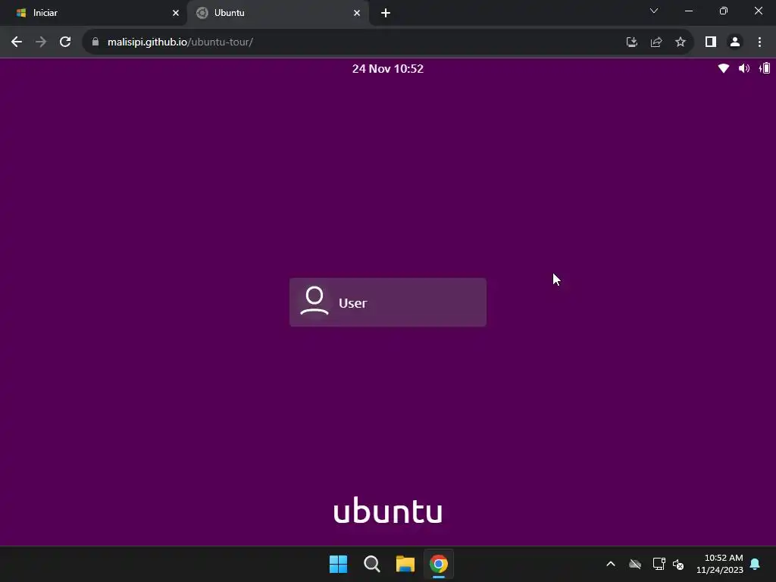This screenshot has width=776, height=582.
Task: Close the Ubuntu tab
Action: pos(357,13)
